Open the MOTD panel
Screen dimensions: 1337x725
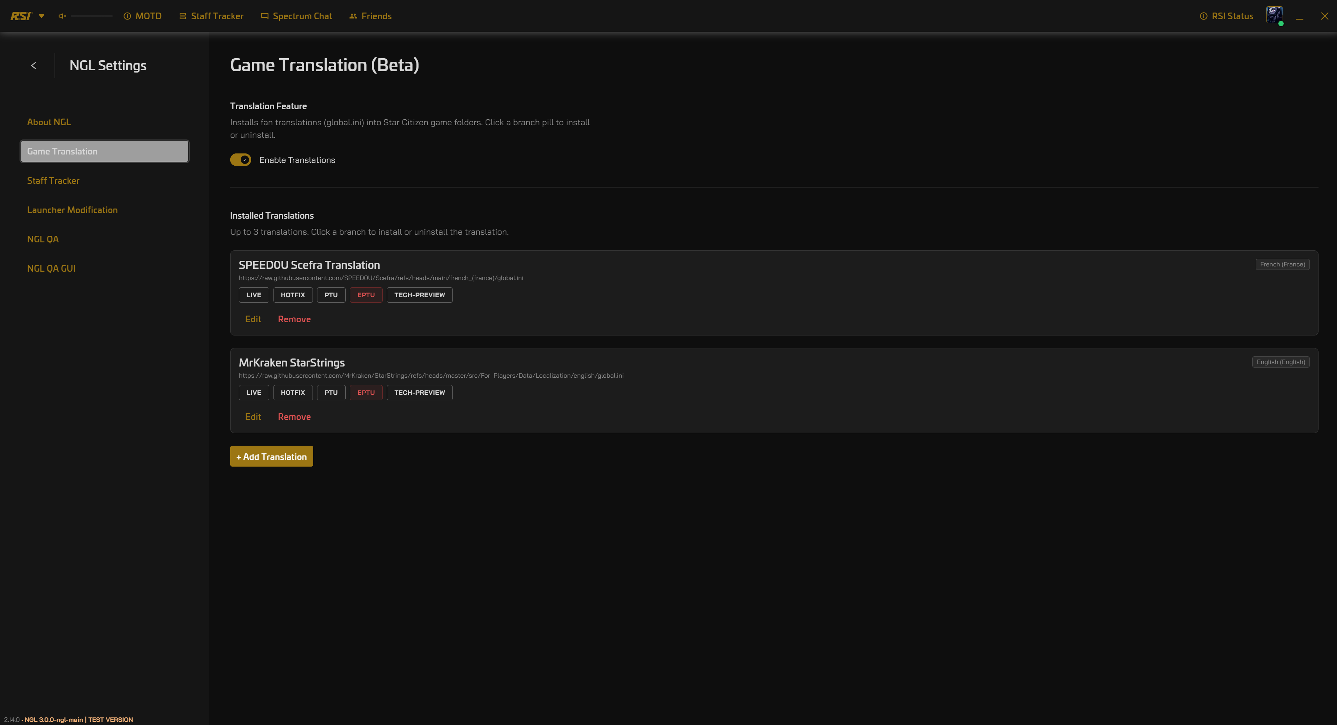(143, 16)
